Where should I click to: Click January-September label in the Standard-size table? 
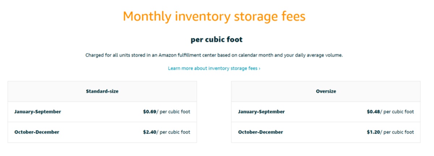tap(38, 111)
